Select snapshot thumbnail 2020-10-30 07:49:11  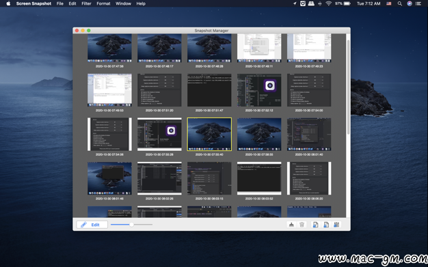[259, 48]
